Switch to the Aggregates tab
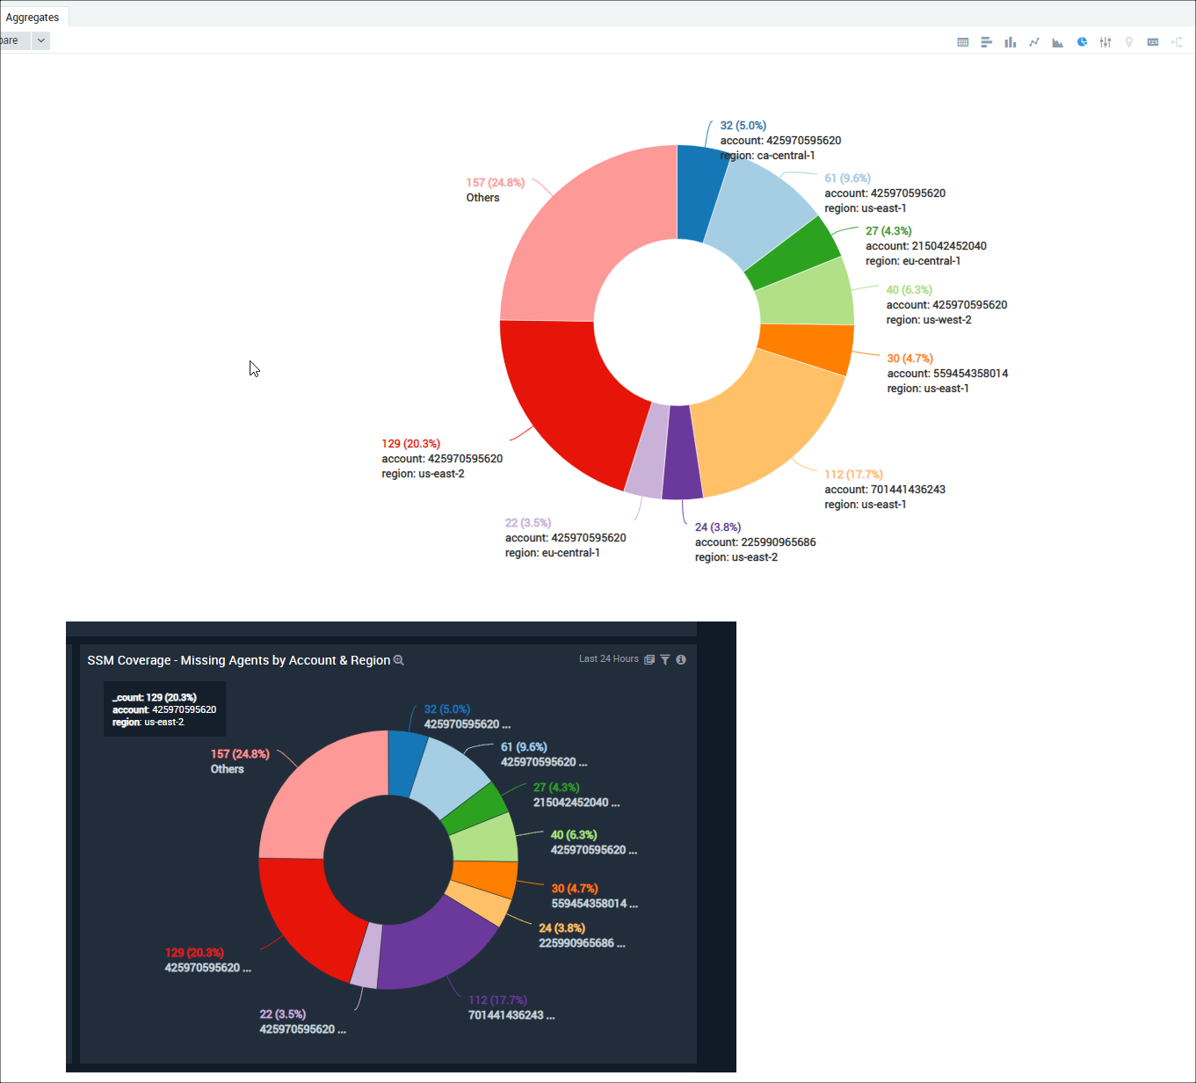The image size is (1196, 1083). (33, 17)
